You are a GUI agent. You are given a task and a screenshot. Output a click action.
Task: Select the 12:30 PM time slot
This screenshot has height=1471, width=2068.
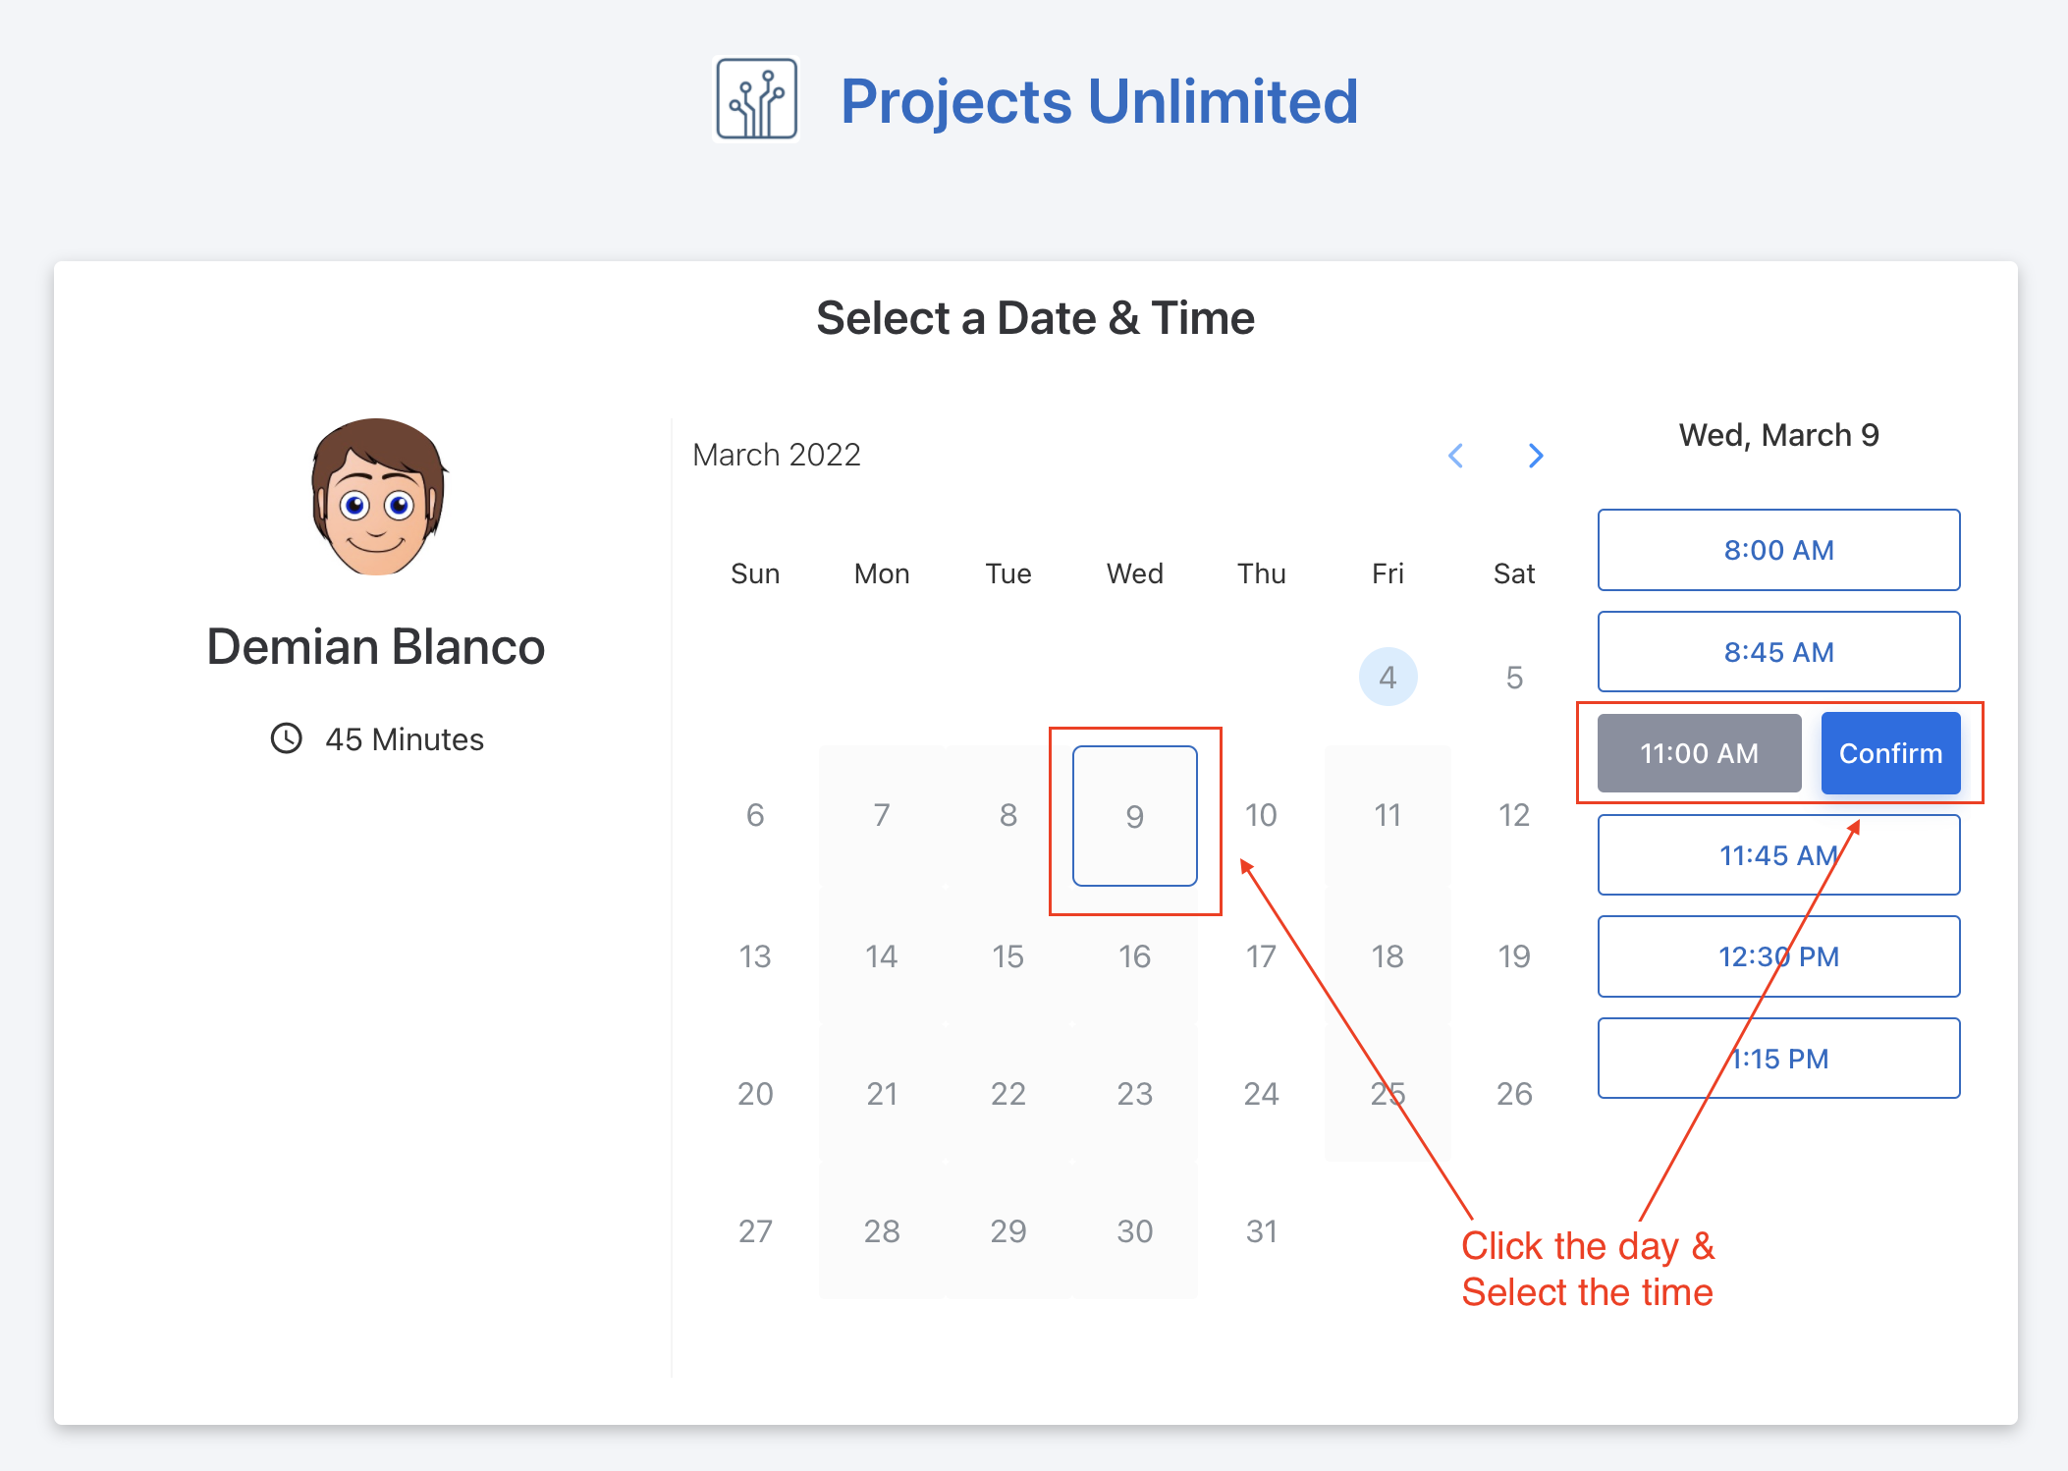[1777, 956]
